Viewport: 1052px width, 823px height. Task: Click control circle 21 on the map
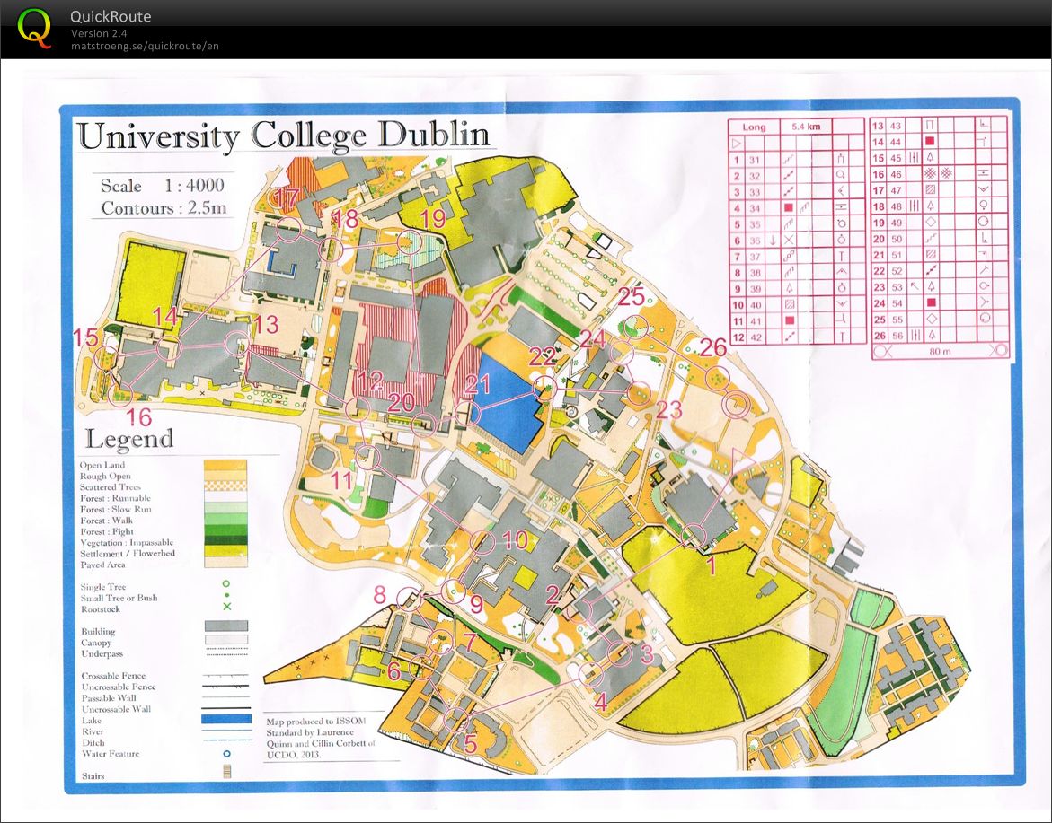(468, 414)
